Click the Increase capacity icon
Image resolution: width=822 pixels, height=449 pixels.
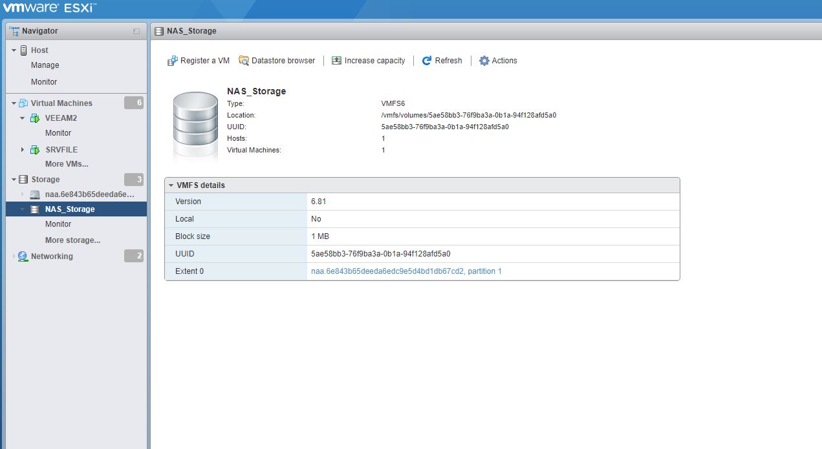[336, 61]
